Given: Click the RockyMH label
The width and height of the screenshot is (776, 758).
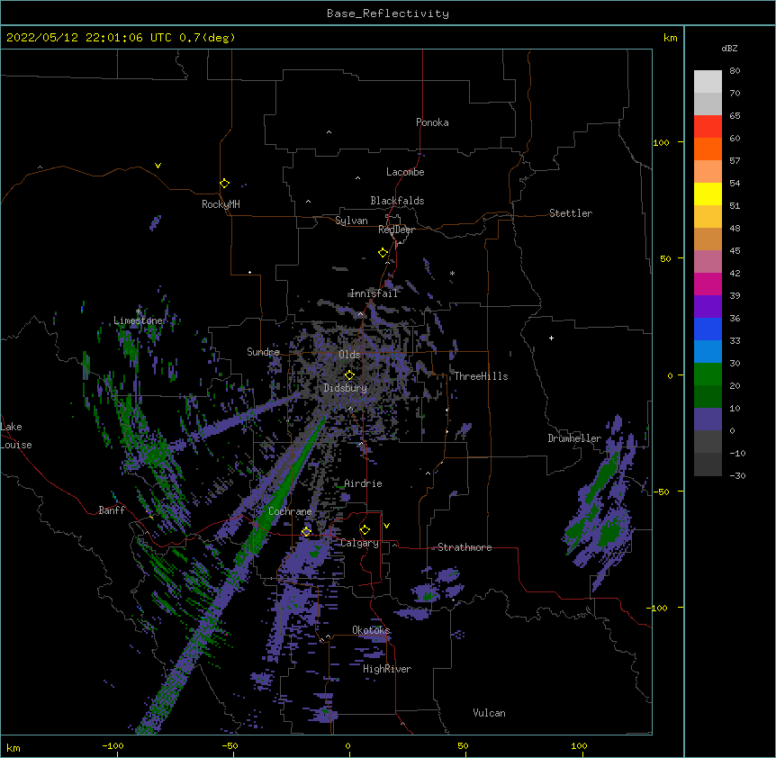Looking at the screenshot, I should [221, 204].
